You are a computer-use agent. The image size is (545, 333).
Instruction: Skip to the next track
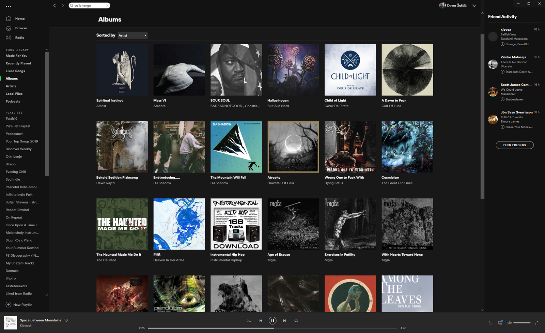(x=284, y=321)
